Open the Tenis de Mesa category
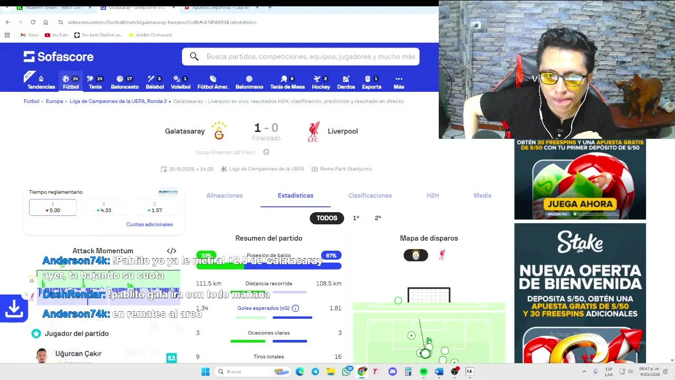The image size is (675, 380). point(287,82)
